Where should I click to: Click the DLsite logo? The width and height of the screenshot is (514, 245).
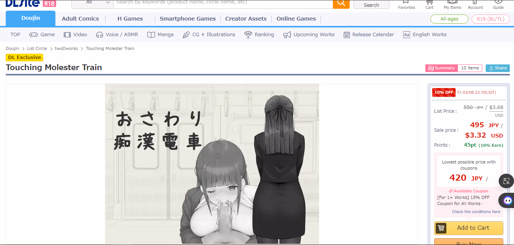point(23,3)
